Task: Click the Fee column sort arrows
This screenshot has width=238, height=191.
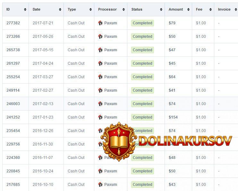Action: [x=210, y=10]
